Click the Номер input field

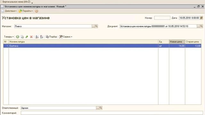[x=162, y=18]
